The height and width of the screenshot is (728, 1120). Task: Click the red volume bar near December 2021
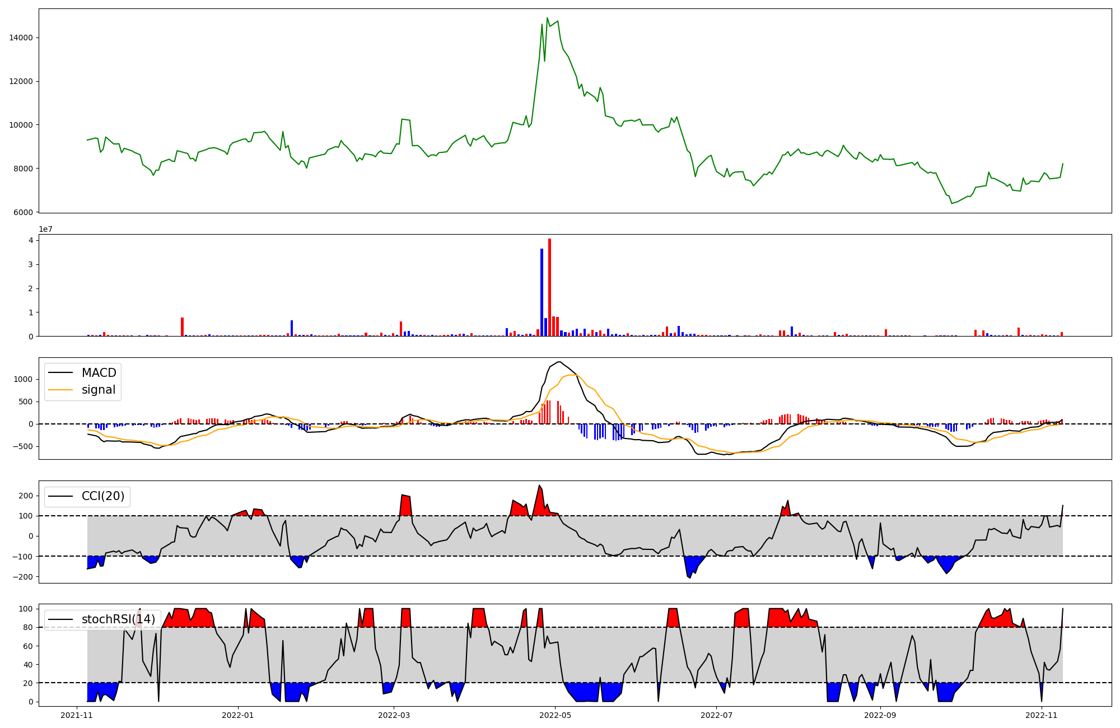tap(182, 327)
